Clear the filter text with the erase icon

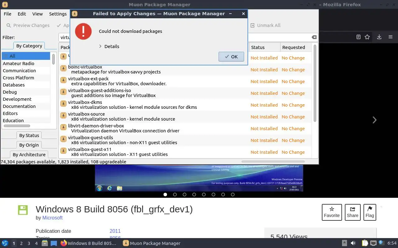(x=314, y=37)
